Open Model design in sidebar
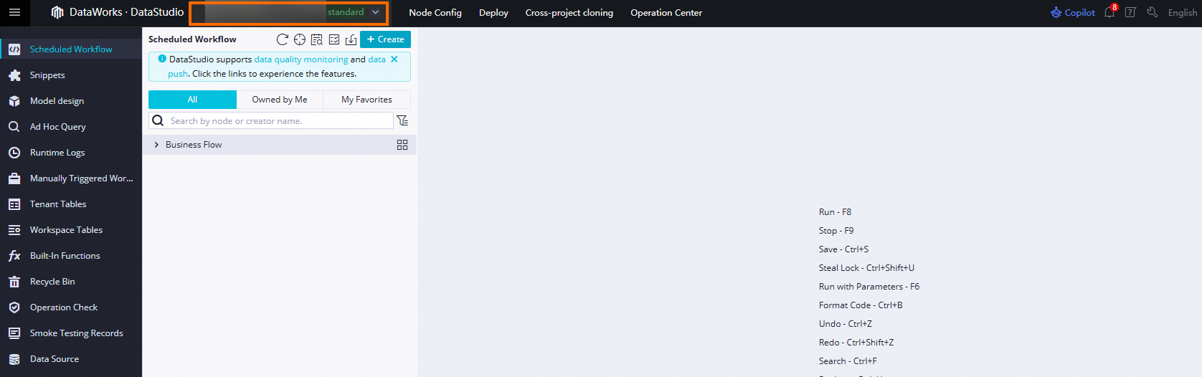 pos(71,101)
